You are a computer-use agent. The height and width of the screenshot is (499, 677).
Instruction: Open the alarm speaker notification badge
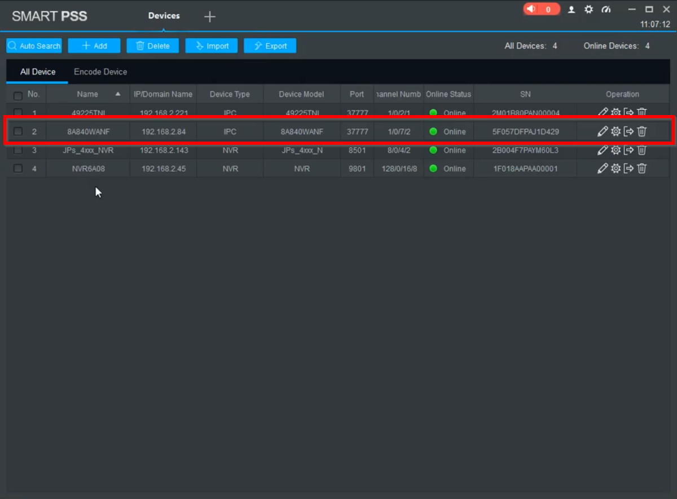click(x=542, y=10)
